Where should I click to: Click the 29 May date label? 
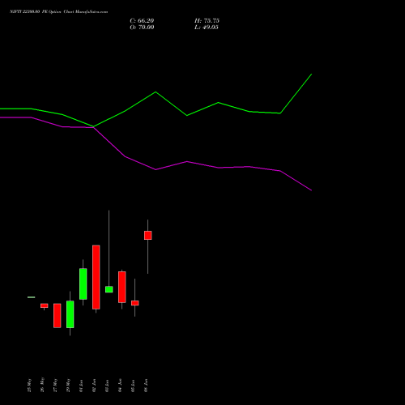pos(68,385)
